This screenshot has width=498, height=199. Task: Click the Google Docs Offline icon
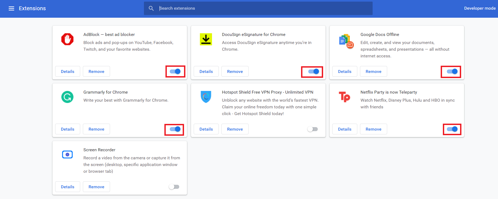pyautogui.click(x=346, y=41)
